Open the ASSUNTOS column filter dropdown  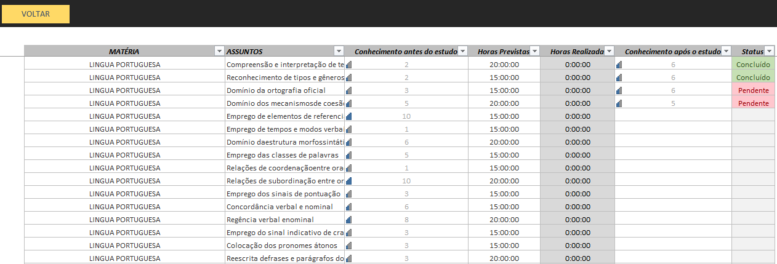pos(338,51)
